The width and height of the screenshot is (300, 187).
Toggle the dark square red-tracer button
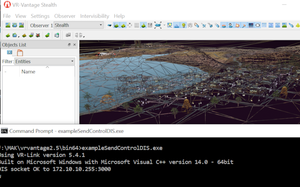coord(251,25)
